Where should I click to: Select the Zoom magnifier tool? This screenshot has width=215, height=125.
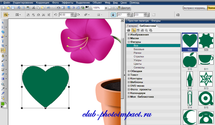3,84
